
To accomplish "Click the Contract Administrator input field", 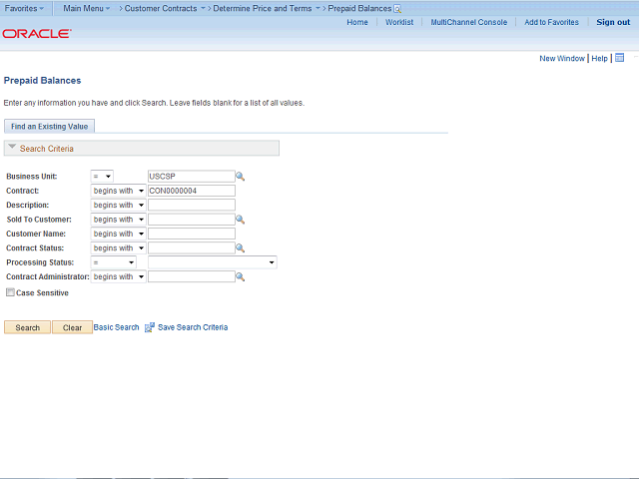I will coord(192,277).
